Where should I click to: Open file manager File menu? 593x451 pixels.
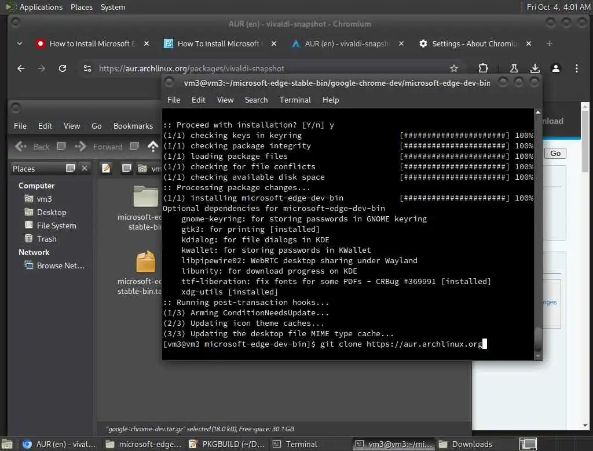click(x=20, y=126)
